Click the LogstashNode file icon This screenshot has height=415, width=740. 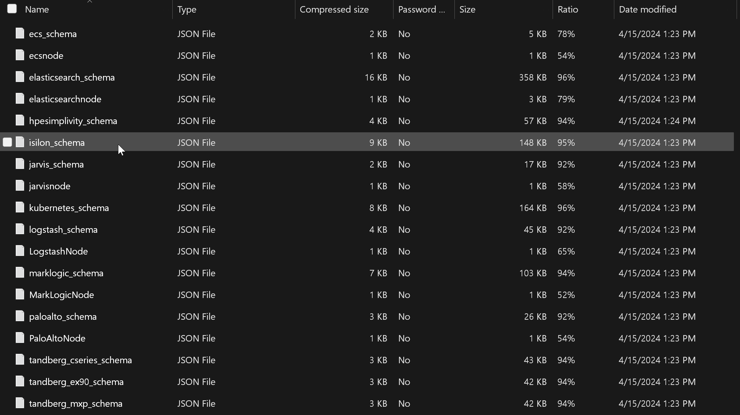coord(20,251)
